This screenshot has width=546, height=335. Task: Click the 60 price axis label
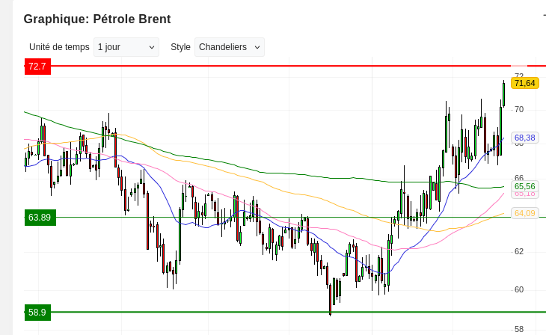pos(519,289)
